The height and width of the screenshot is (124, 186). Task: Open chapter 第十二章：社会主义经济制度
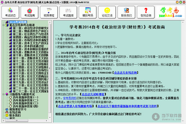(x=30, y=61)
